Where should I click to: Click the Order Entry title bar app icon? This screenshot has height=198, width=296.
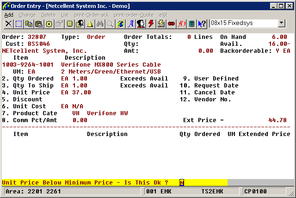pyautogui.click(x=6, y=6)
